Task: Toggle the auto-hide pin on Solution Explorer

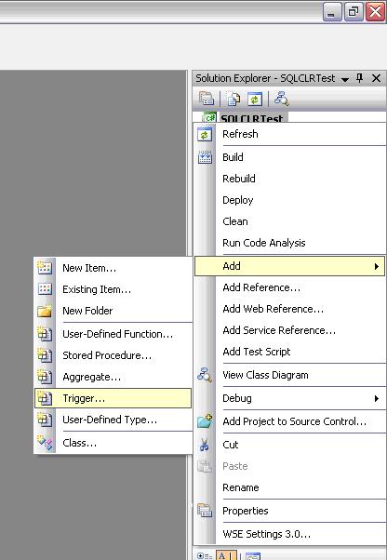Action: coord(359,78)
